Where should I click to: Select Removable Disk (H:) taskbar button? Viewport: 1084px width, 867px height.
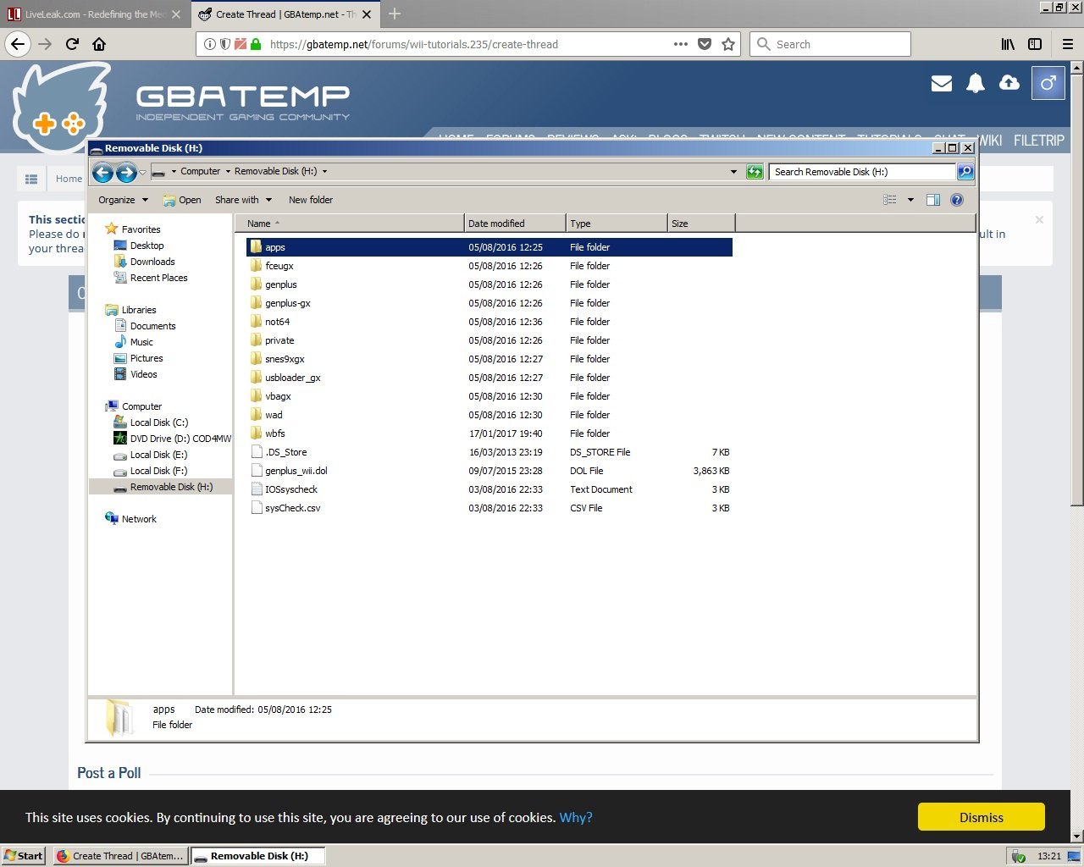click(x=257, y=856)
